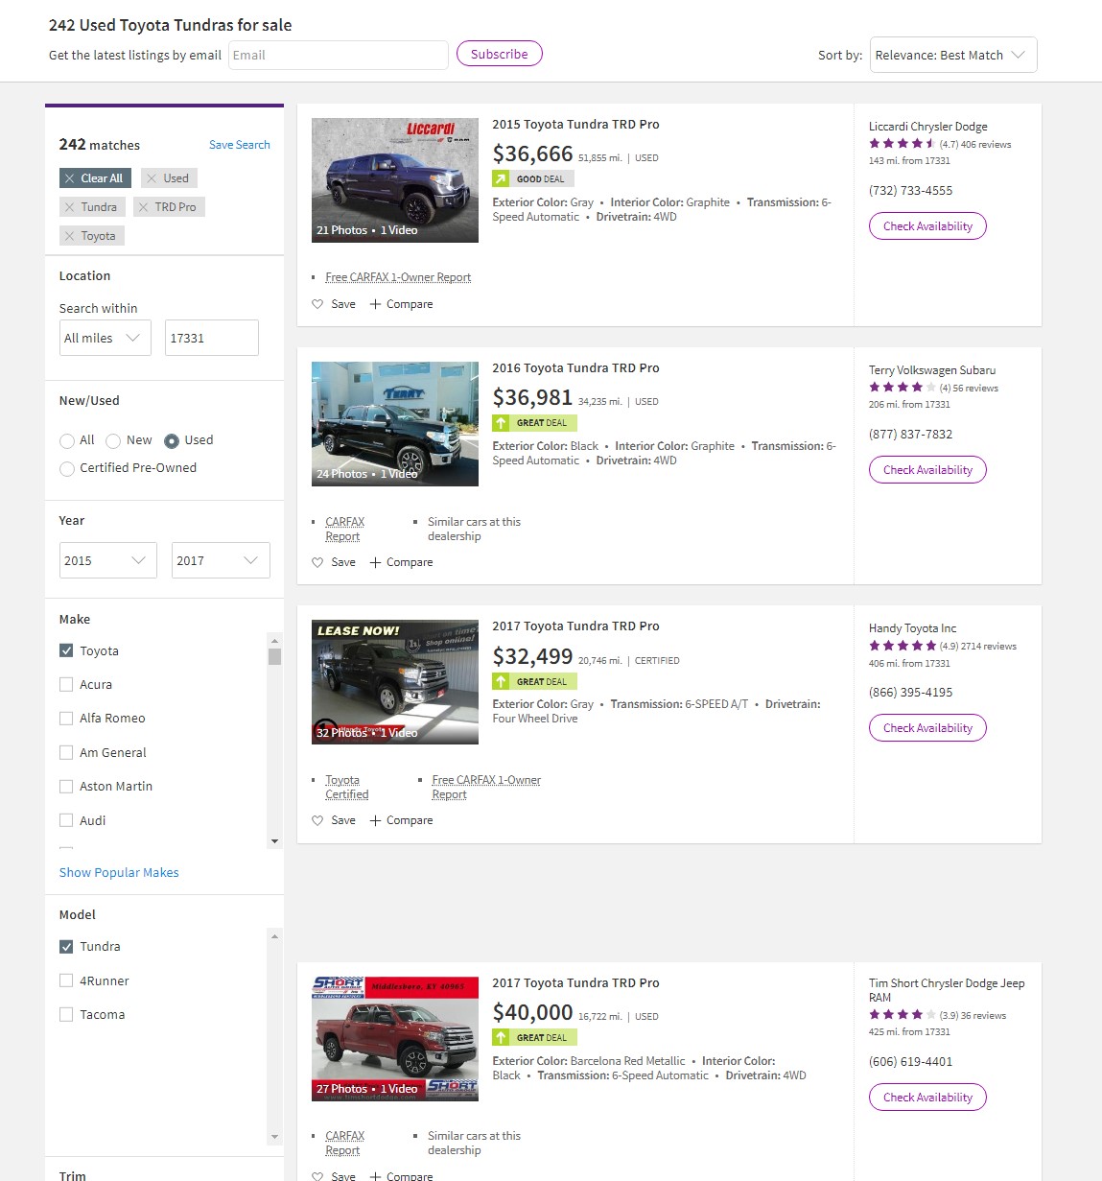Check the 4Runner model checkbox
The width and height of the screenshot is (1102, 1181).
(x=66, y=980)
